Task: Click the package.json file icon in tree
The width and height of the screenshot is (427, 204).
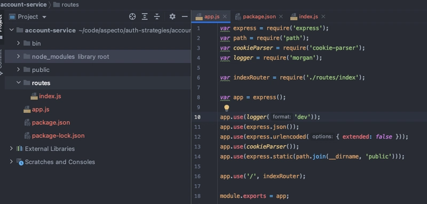Action: [27, 123]
